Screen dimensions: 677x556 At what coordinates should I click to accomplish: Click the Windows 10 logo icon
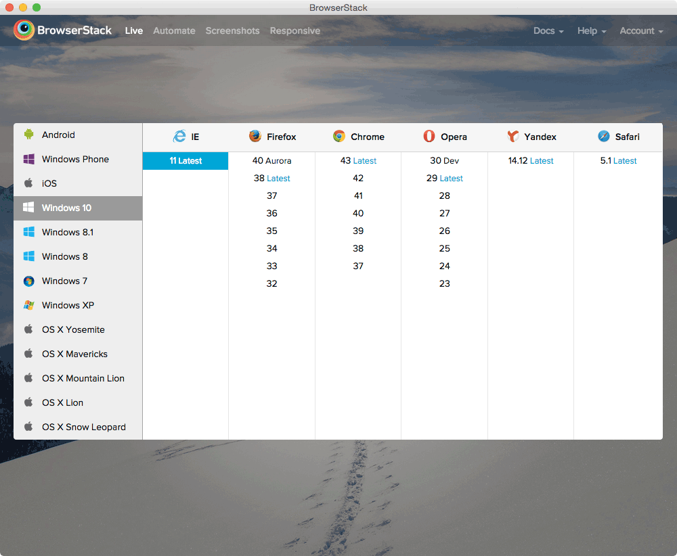28,208
